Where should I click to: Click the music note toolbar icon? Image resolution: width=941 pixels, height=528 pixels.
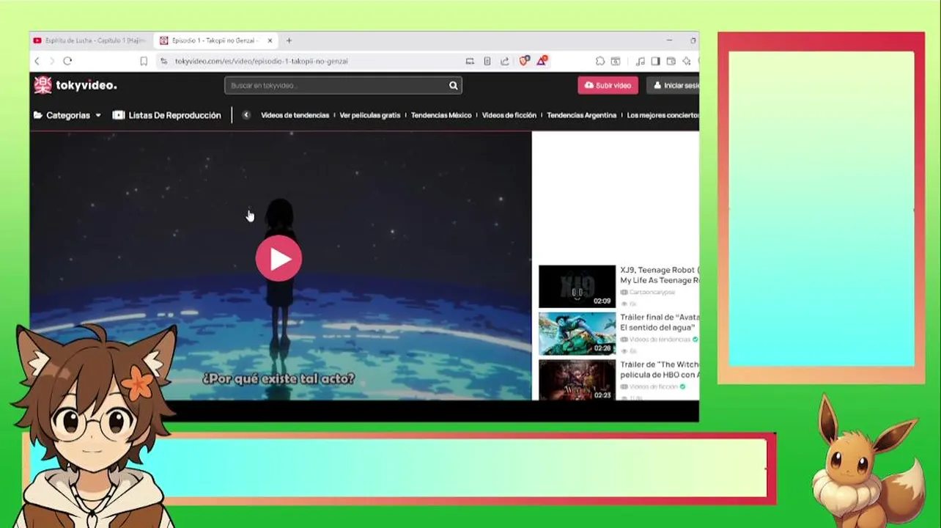pos(640,61)
